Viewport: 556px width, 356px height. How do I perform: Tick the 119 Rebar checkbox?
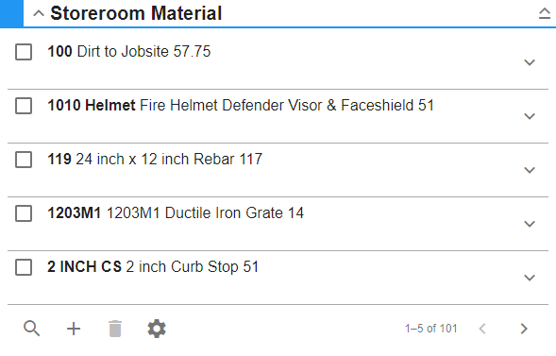click(24, 160)
